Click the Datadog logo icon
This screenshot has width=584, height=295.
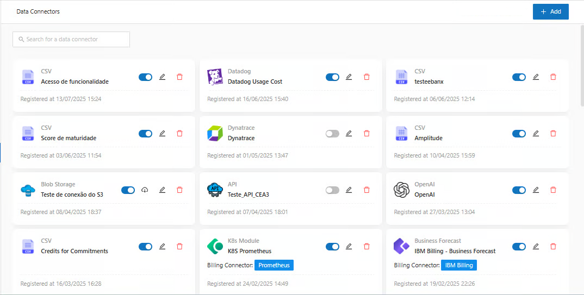click(x=215, y=77)
